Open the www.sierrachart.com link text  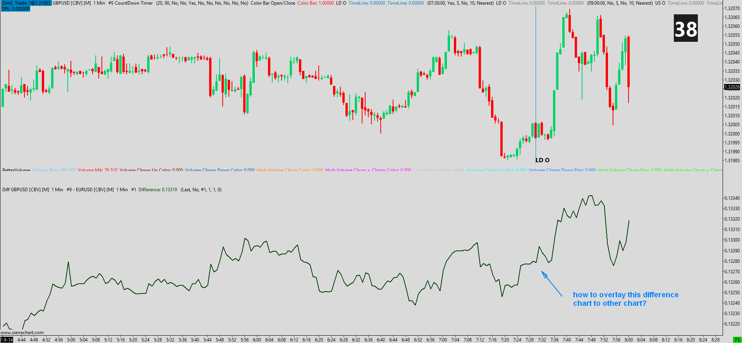pos(22,333)
